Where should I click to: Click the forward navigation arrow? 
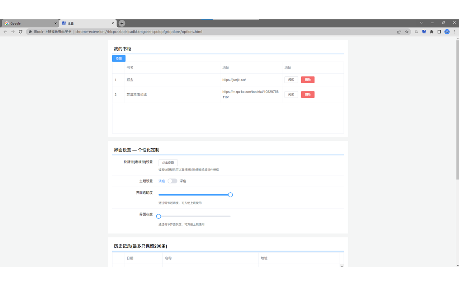(x=13, y=31)
